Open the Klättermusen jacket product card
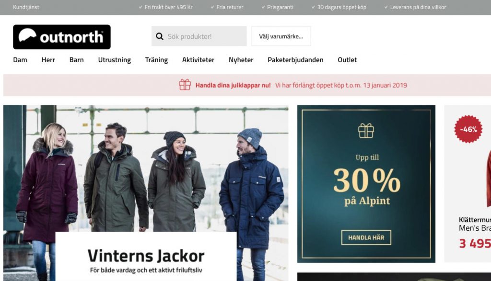Screen dimensions: 491x281 [468, 184]
